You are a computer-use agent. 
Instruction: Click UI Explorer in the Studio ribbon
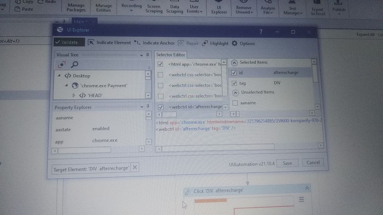tap(219, 10)
